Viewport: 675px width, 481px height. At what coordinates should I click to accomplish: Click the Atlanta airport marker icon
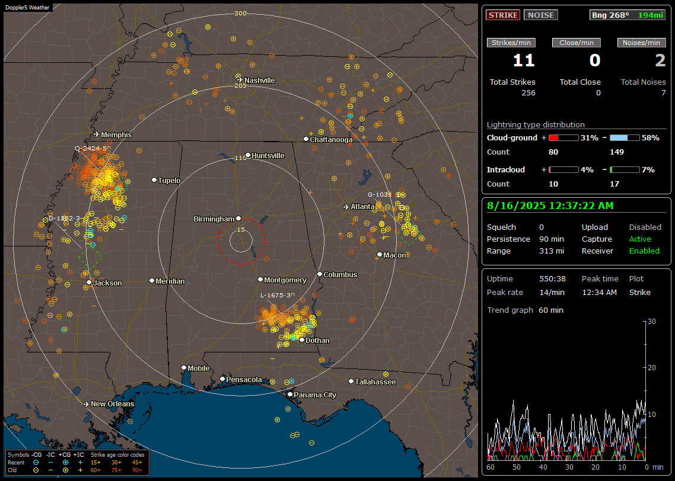coord(346,207)
